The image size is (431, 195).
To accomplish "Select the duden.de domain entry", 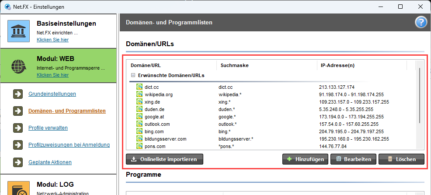I will [154, 109].
